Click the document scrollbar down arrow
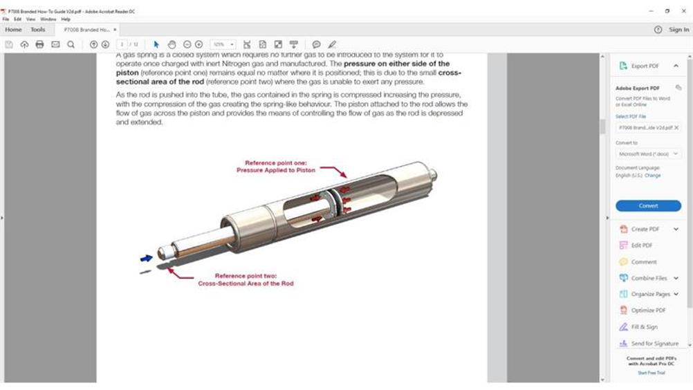Image resolution: width=693 pixels, height=390 pixels. coord(602,380)
